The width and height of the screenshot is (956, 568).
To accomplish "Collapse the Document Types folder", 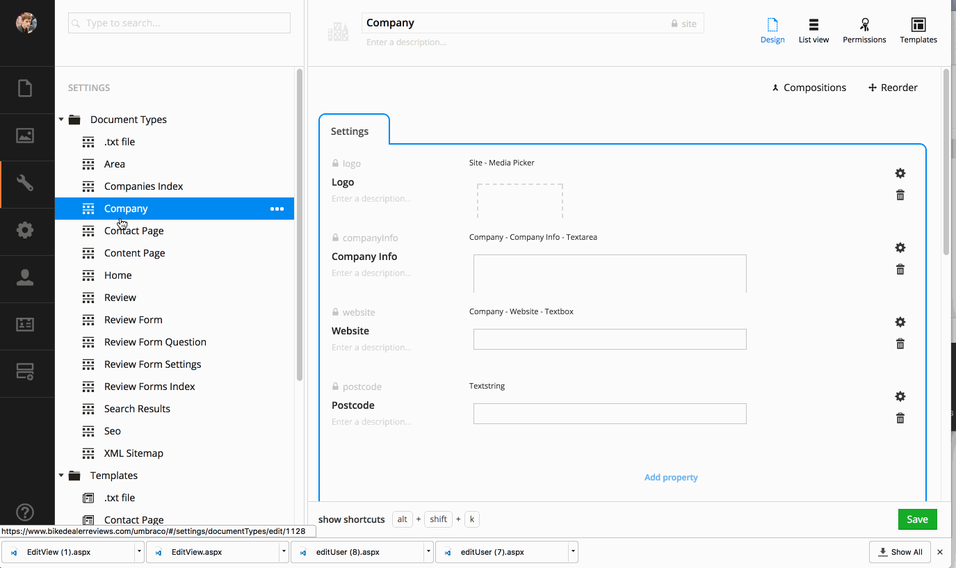I will point(61,120).
